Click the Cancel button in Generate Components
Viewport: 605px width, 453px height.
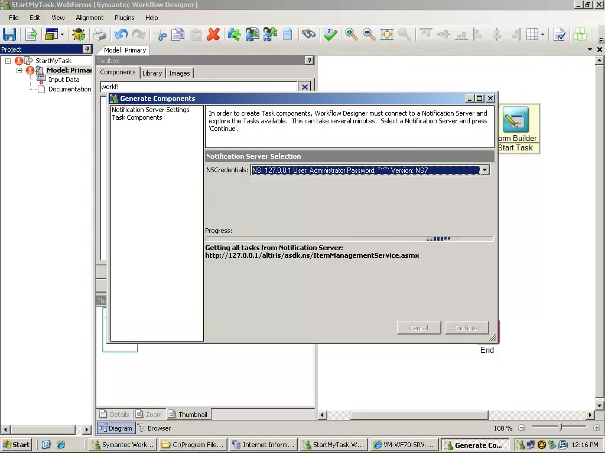pos(419,328)
